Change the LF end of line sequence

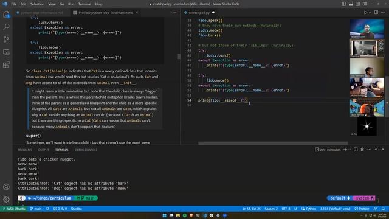(296, 209)
